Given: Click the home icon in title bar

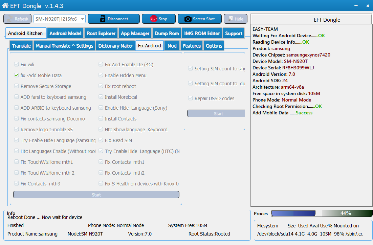Looking at the screenshot, I should [5, 5].
